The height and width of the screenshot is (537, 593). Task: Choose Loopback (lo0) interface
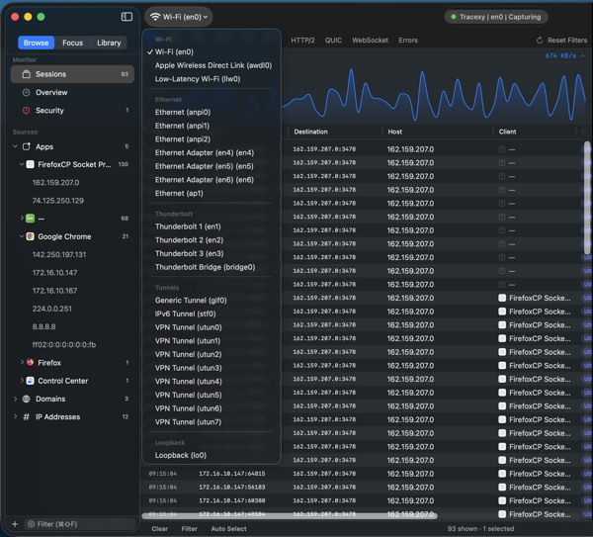click(x=212, y=455)
